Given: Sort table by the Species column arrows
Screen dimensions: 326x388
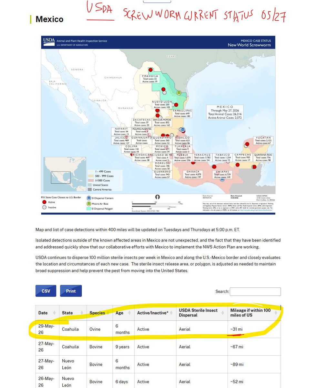Looking at the screenshot, I should tap(108, 313).
